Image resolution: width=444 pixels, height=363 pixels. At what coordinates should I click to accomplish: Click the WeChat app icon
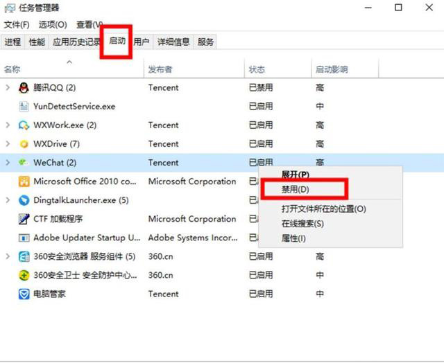(x=24, y=163)
